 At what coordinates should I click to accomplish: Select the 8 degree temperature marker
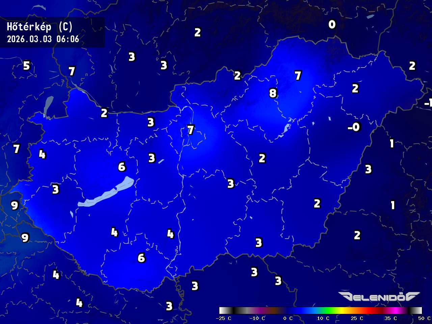pos(273,93)
